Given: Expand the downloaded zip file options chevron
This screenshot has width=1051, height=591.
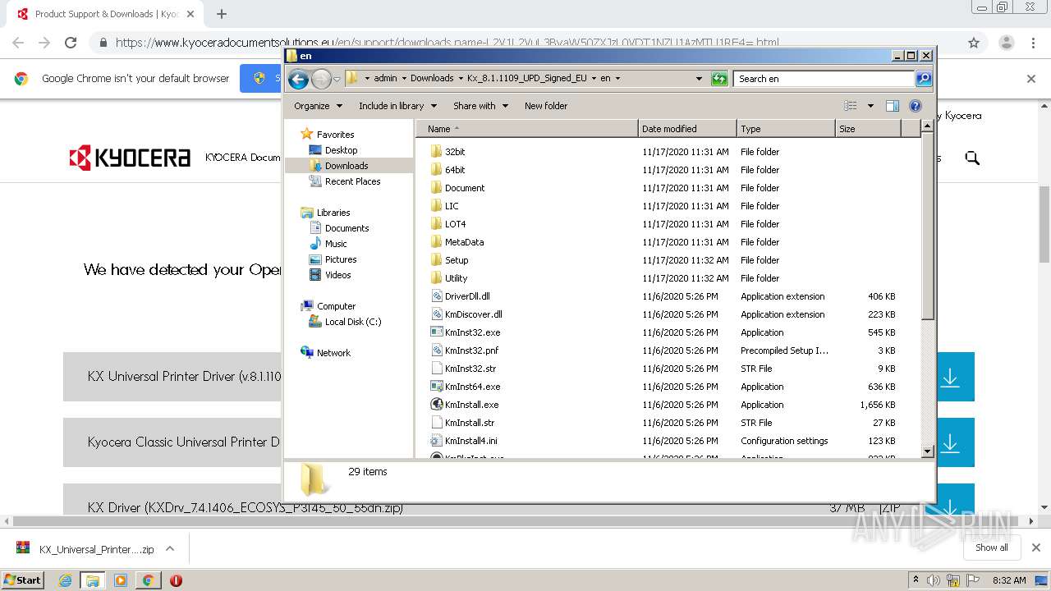Looking at the screenshot, I should [x=170, y=548].
